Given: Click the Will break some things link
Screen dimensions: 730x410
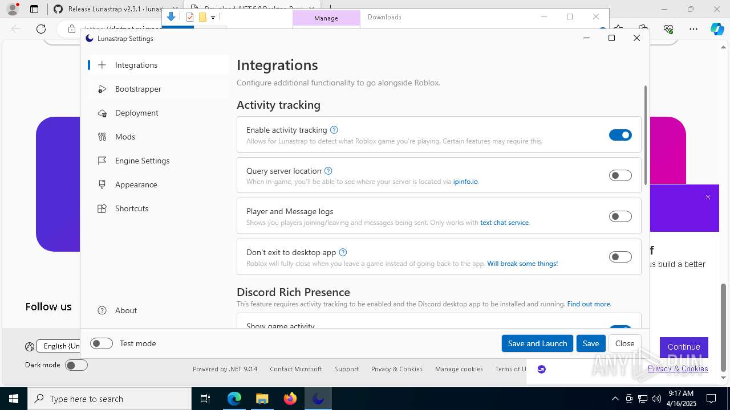Looking at the screenshot, I should pos(522,264).
